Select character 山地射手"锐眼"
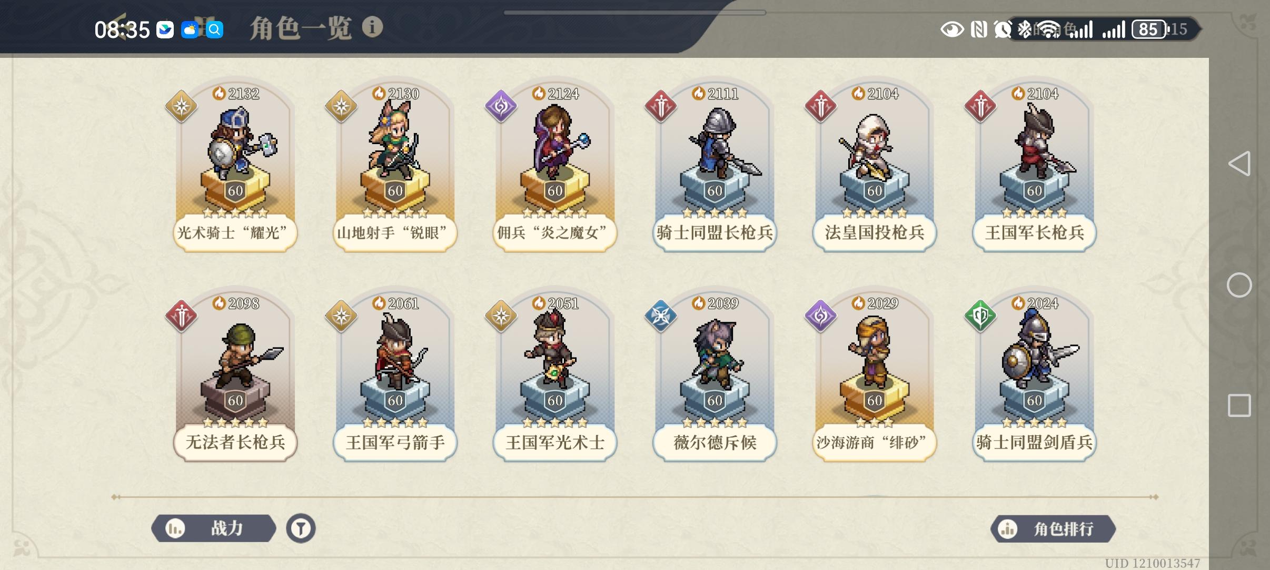 point(395,166)
